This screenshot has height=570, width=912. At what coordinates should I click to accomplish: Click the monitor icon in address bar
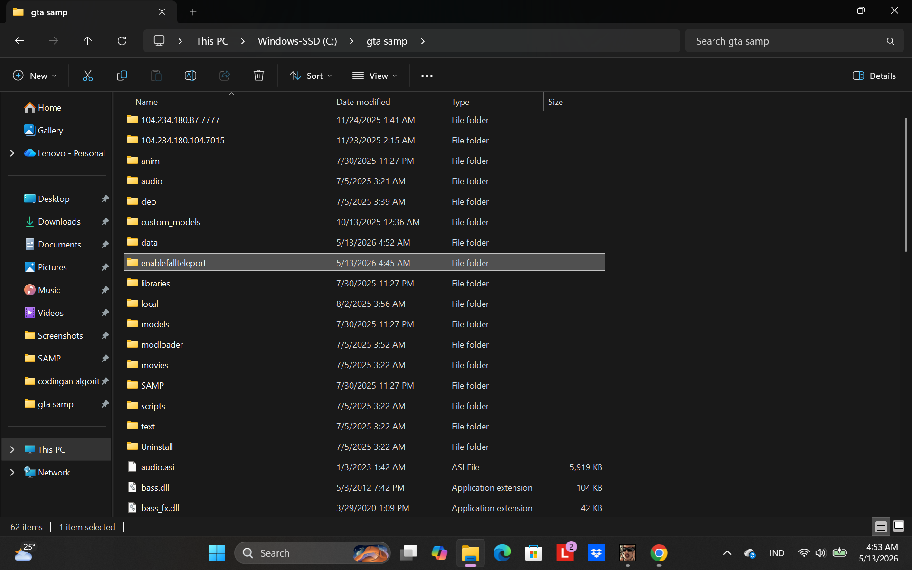159,41
